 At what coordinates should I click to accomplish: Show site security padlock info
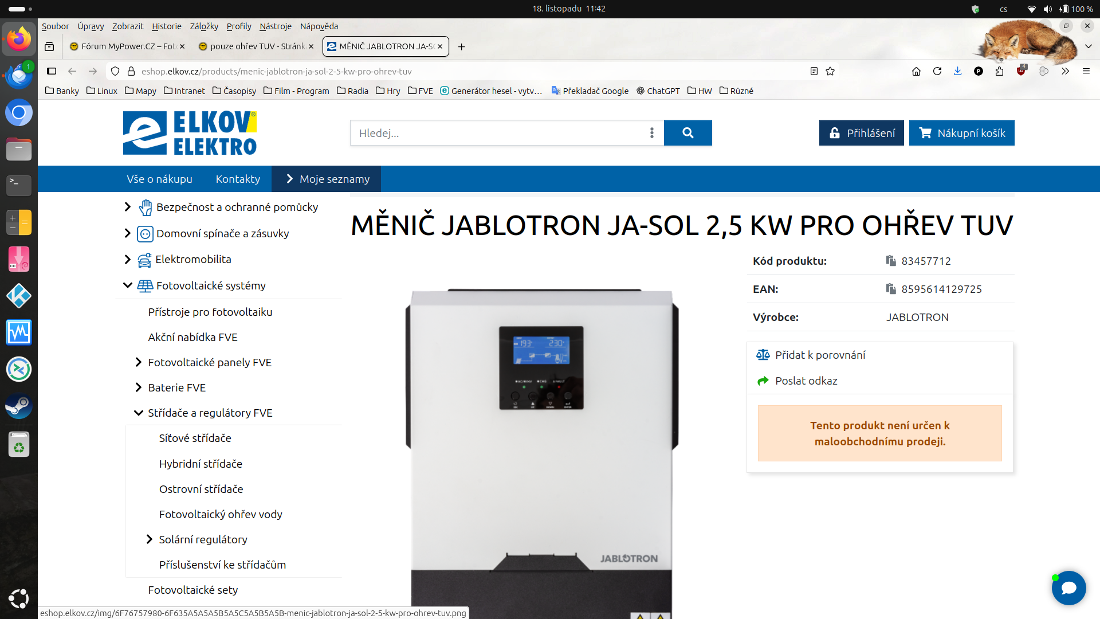click(x=131, y=71)
